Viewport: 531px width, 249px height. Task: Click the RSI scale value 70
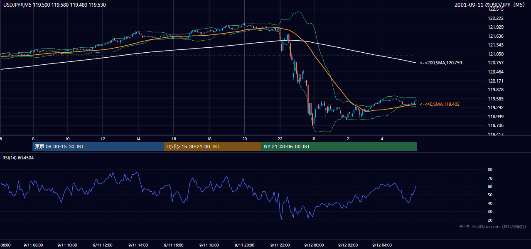(490, 178)
